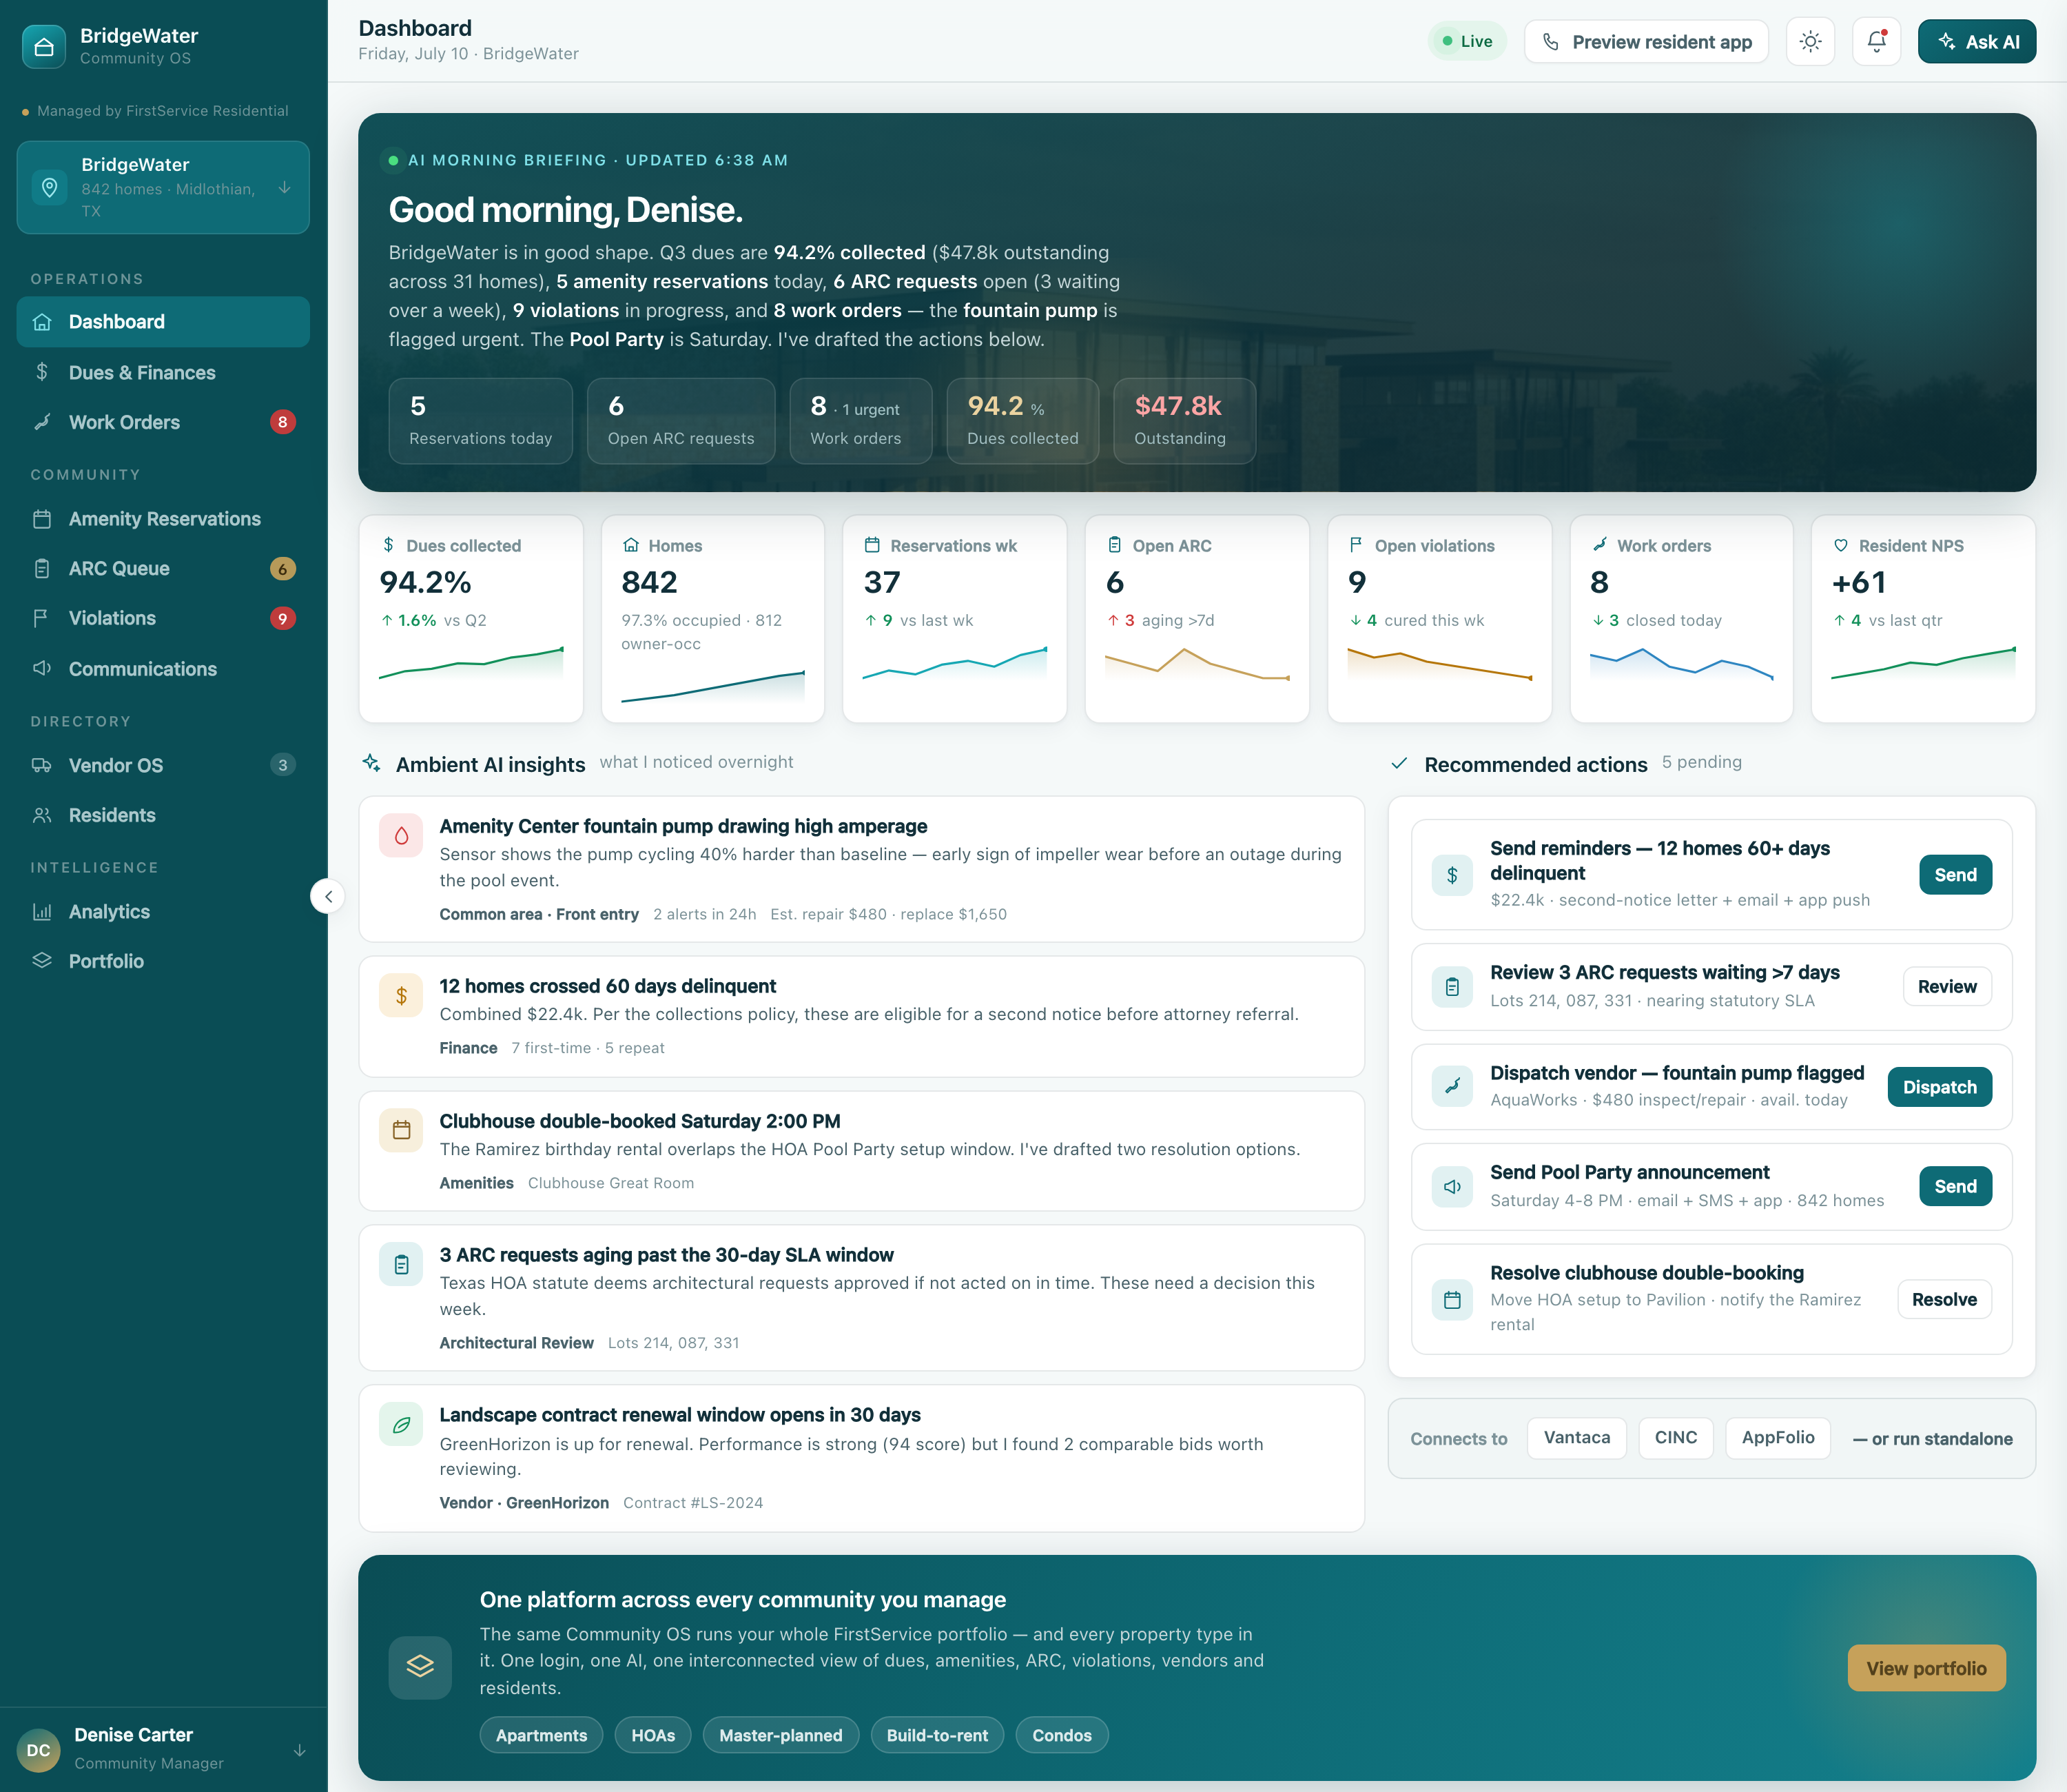Screen dimensions: 2067x1792
Task: Click the Ask AI button
Action: point(1976,42)
